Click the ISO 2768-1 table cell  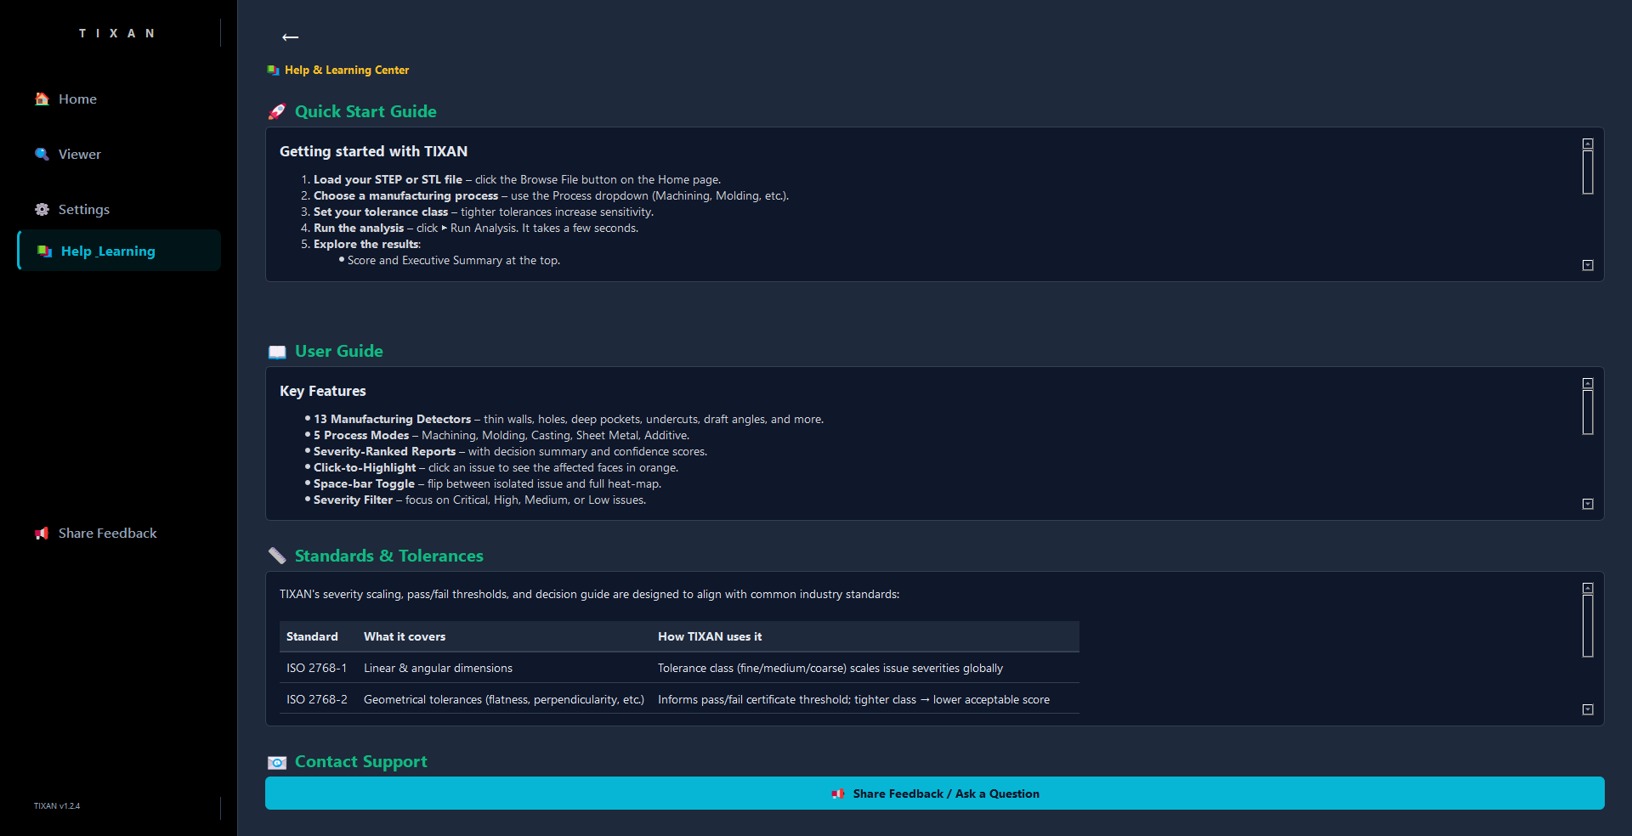pyautogui.click(x=316, y=669)
